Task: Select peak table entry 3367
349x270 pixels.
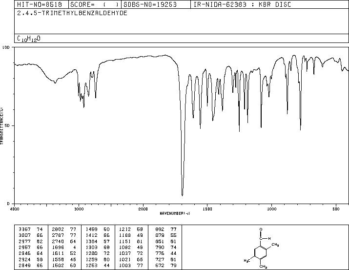Action: point(24,229)
